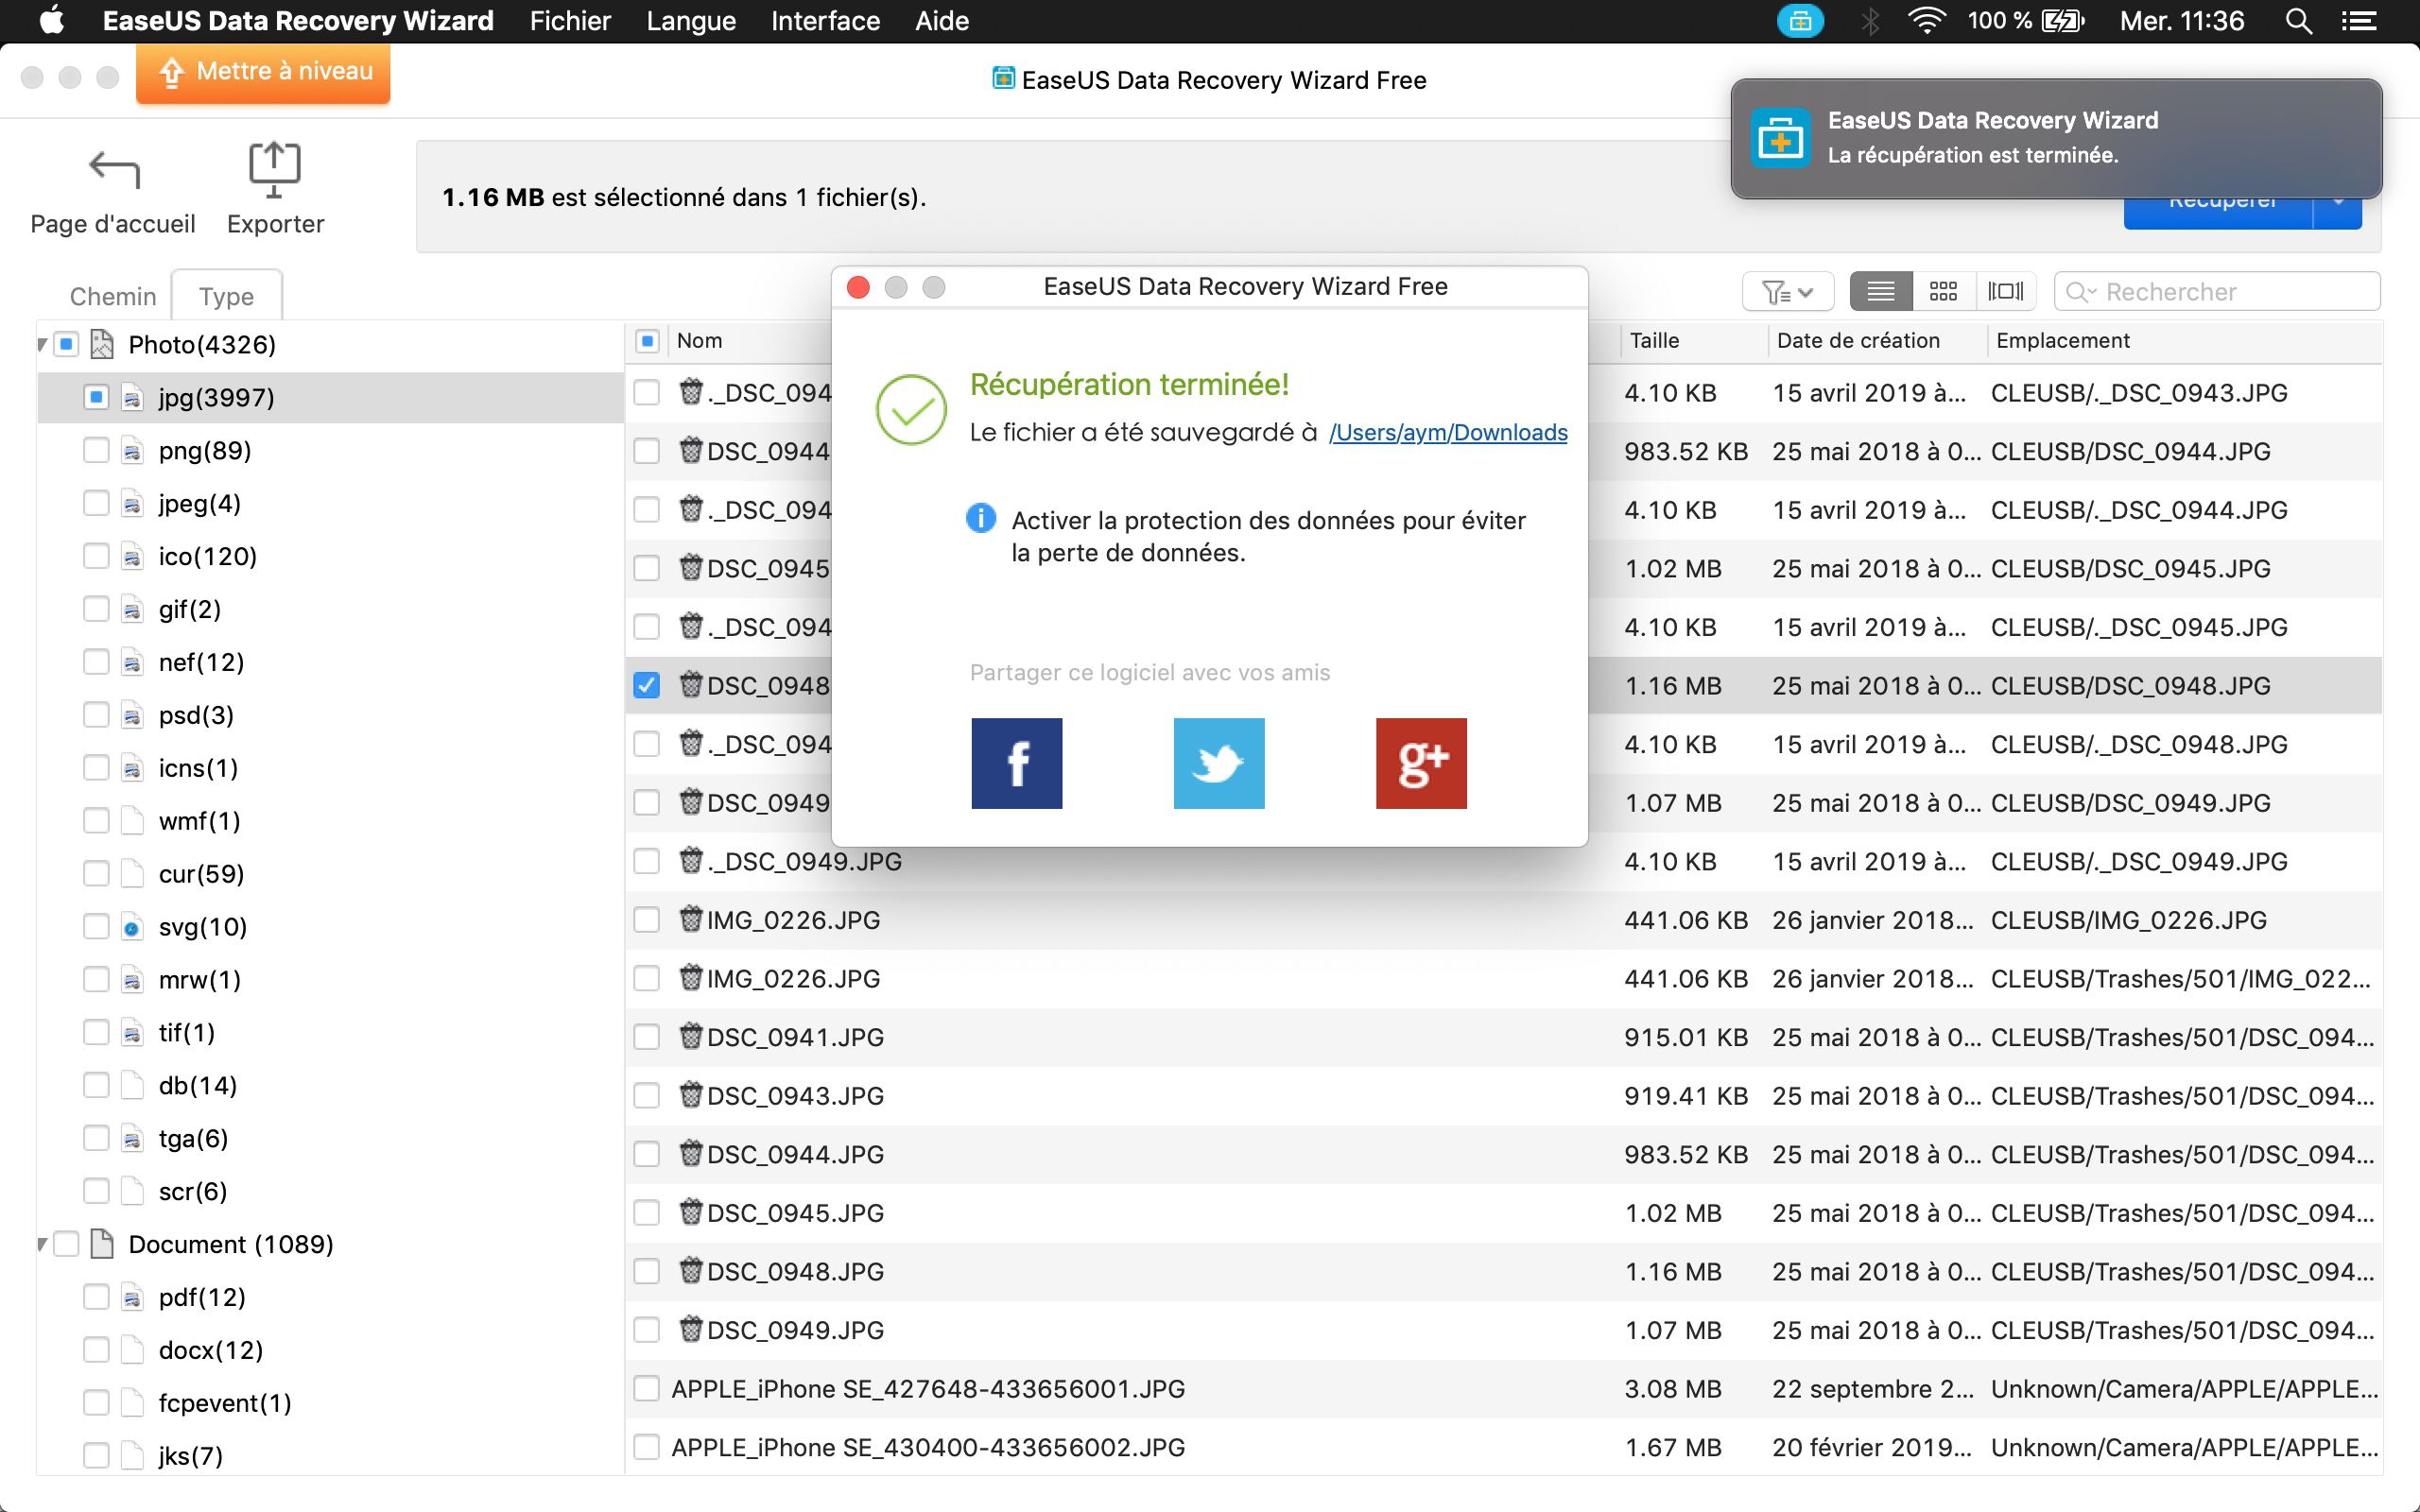
Task: Share on Twitter from the dialog
Action: pos(1218,763)
